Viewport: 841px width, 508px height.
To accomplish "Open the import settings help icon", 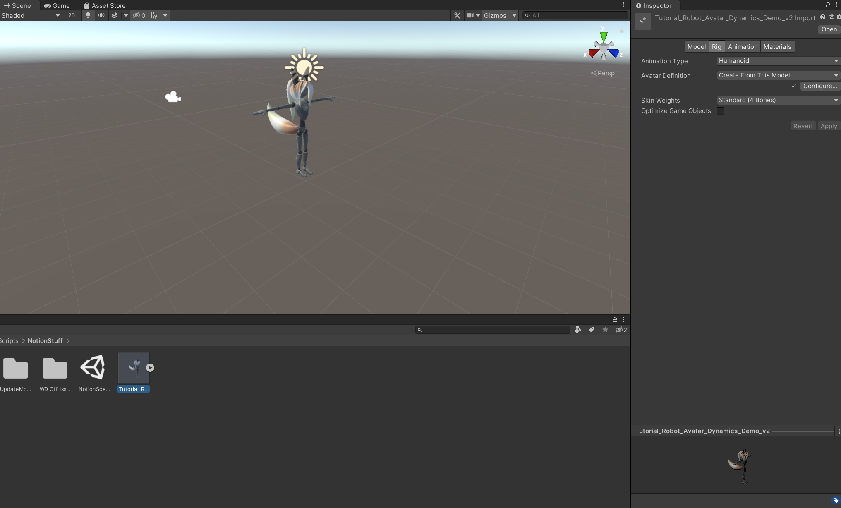I will click(x=823, y=17).
